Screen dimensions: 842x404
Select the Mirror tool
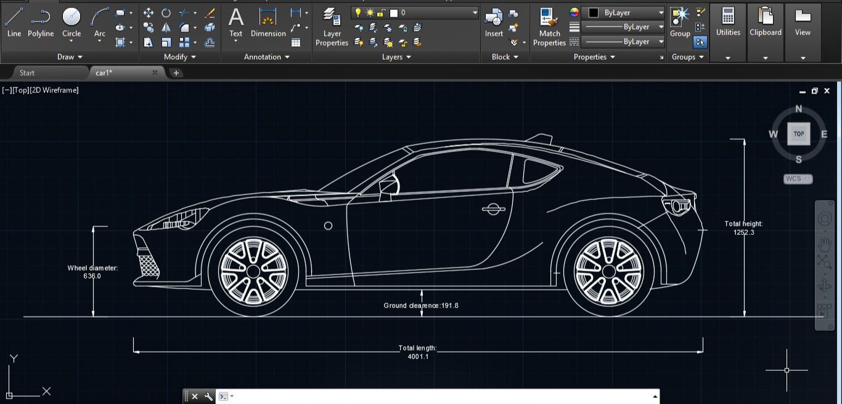tap(166, 28)
